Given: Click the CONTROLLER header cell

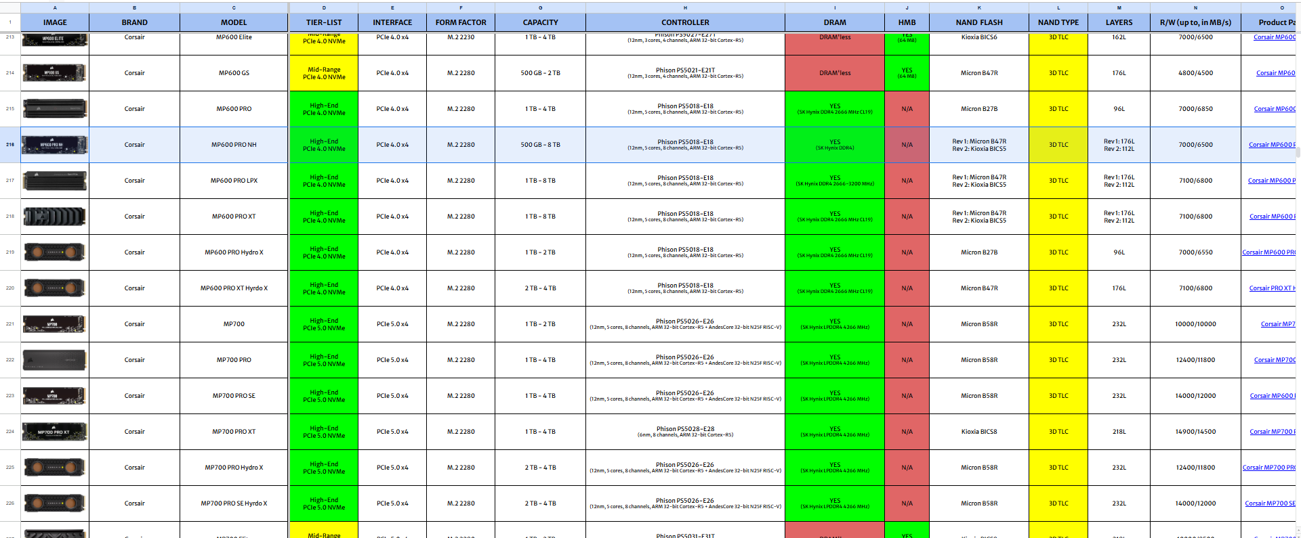Looking at the screenshot, I should [685, 22].
